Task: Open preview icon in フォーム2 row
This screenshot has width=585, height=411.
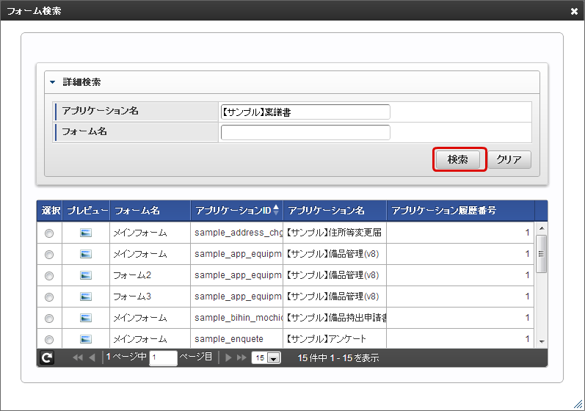Action: coord(86,275)
